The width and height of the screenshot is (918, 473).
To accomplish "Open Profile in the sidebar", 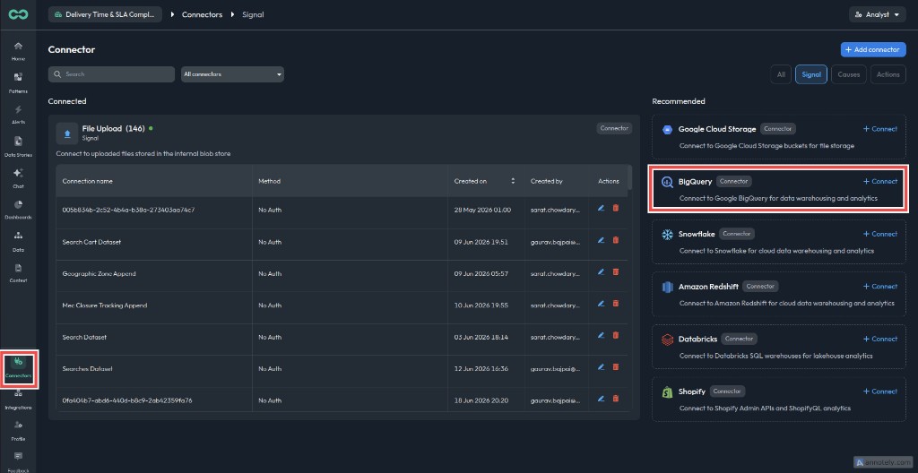I will click(x=18, y=431).
